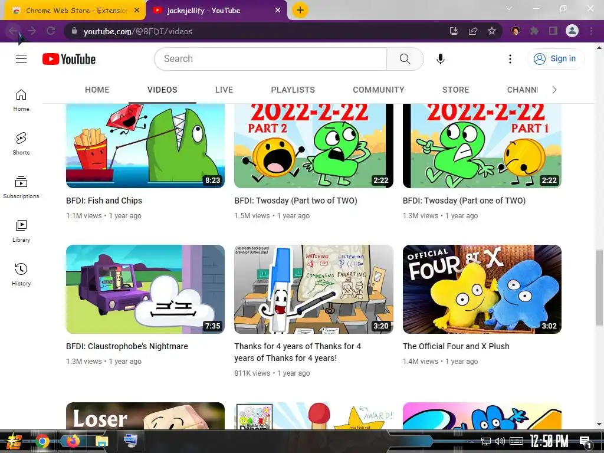Viewport: 604px width, 453px height.
Task: Click Claustrophobe's Nightmare thumbnail
Action: 145,289
